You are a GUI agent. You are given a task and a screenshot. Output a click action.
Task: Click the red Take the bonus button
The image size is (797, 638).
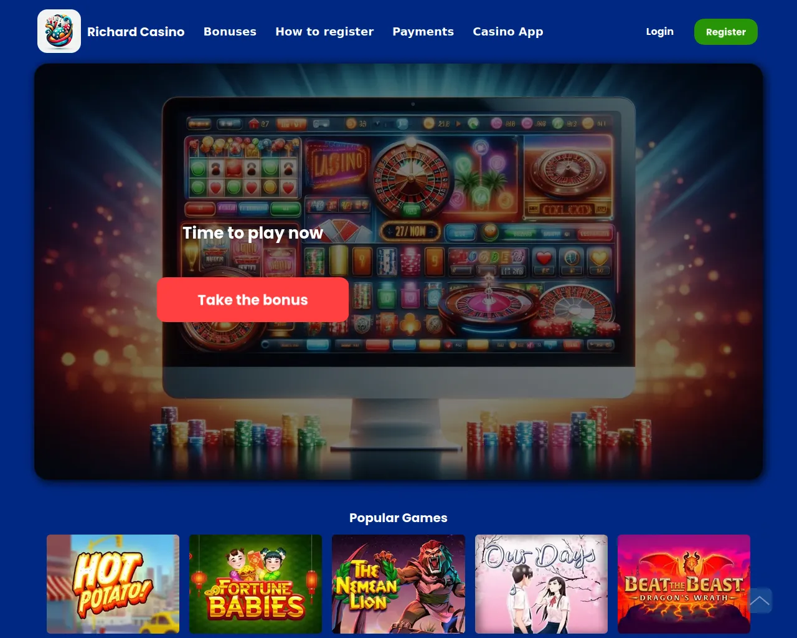253,300
